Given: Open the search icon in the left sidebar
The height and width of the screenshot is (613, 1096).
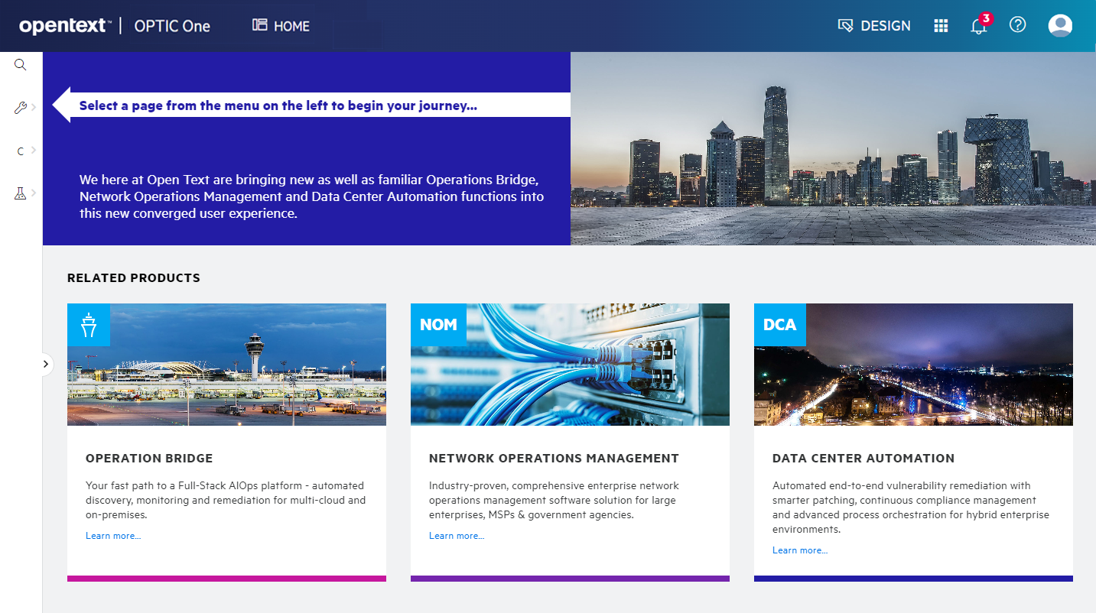Looking at the screenshot, I should 20,64.
